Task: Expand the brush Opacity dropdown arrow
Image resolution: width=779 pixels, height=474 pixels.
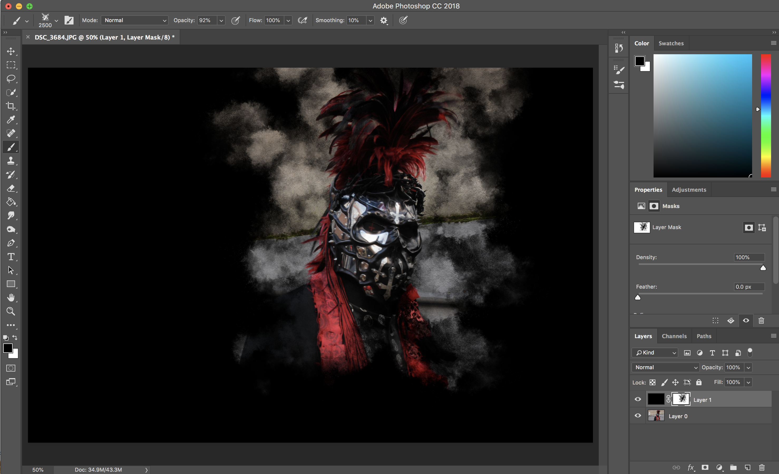Action: click(221, 21)
